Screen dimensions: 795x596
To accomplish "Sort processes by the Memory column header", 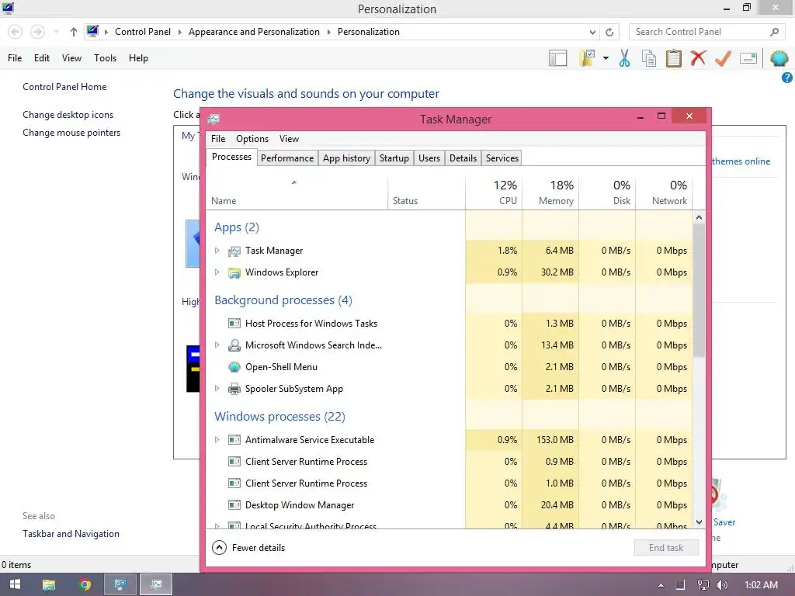I will 550,192.
